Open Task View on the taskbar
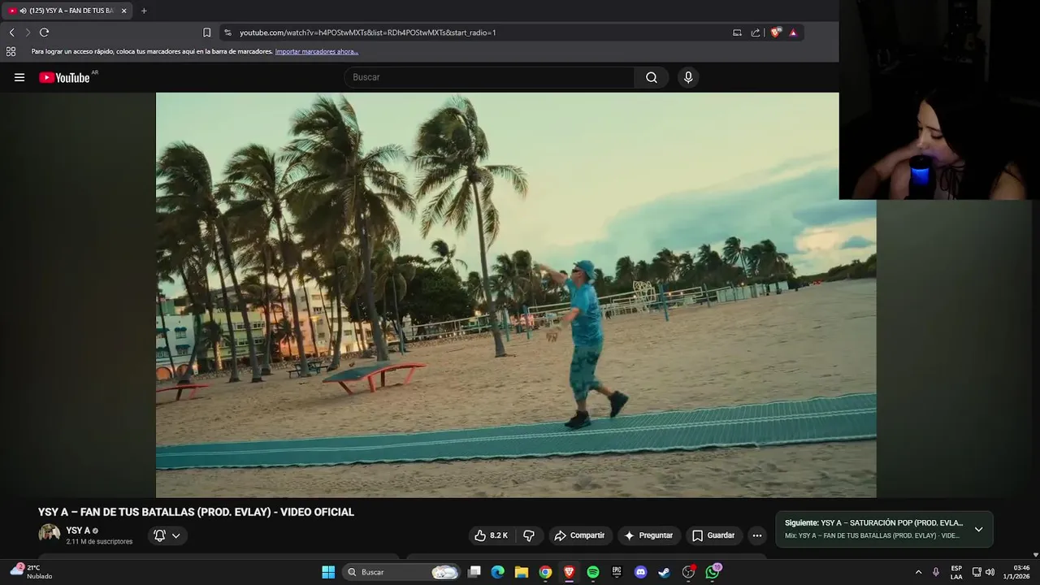1040x585 pixels. (474, 572)
